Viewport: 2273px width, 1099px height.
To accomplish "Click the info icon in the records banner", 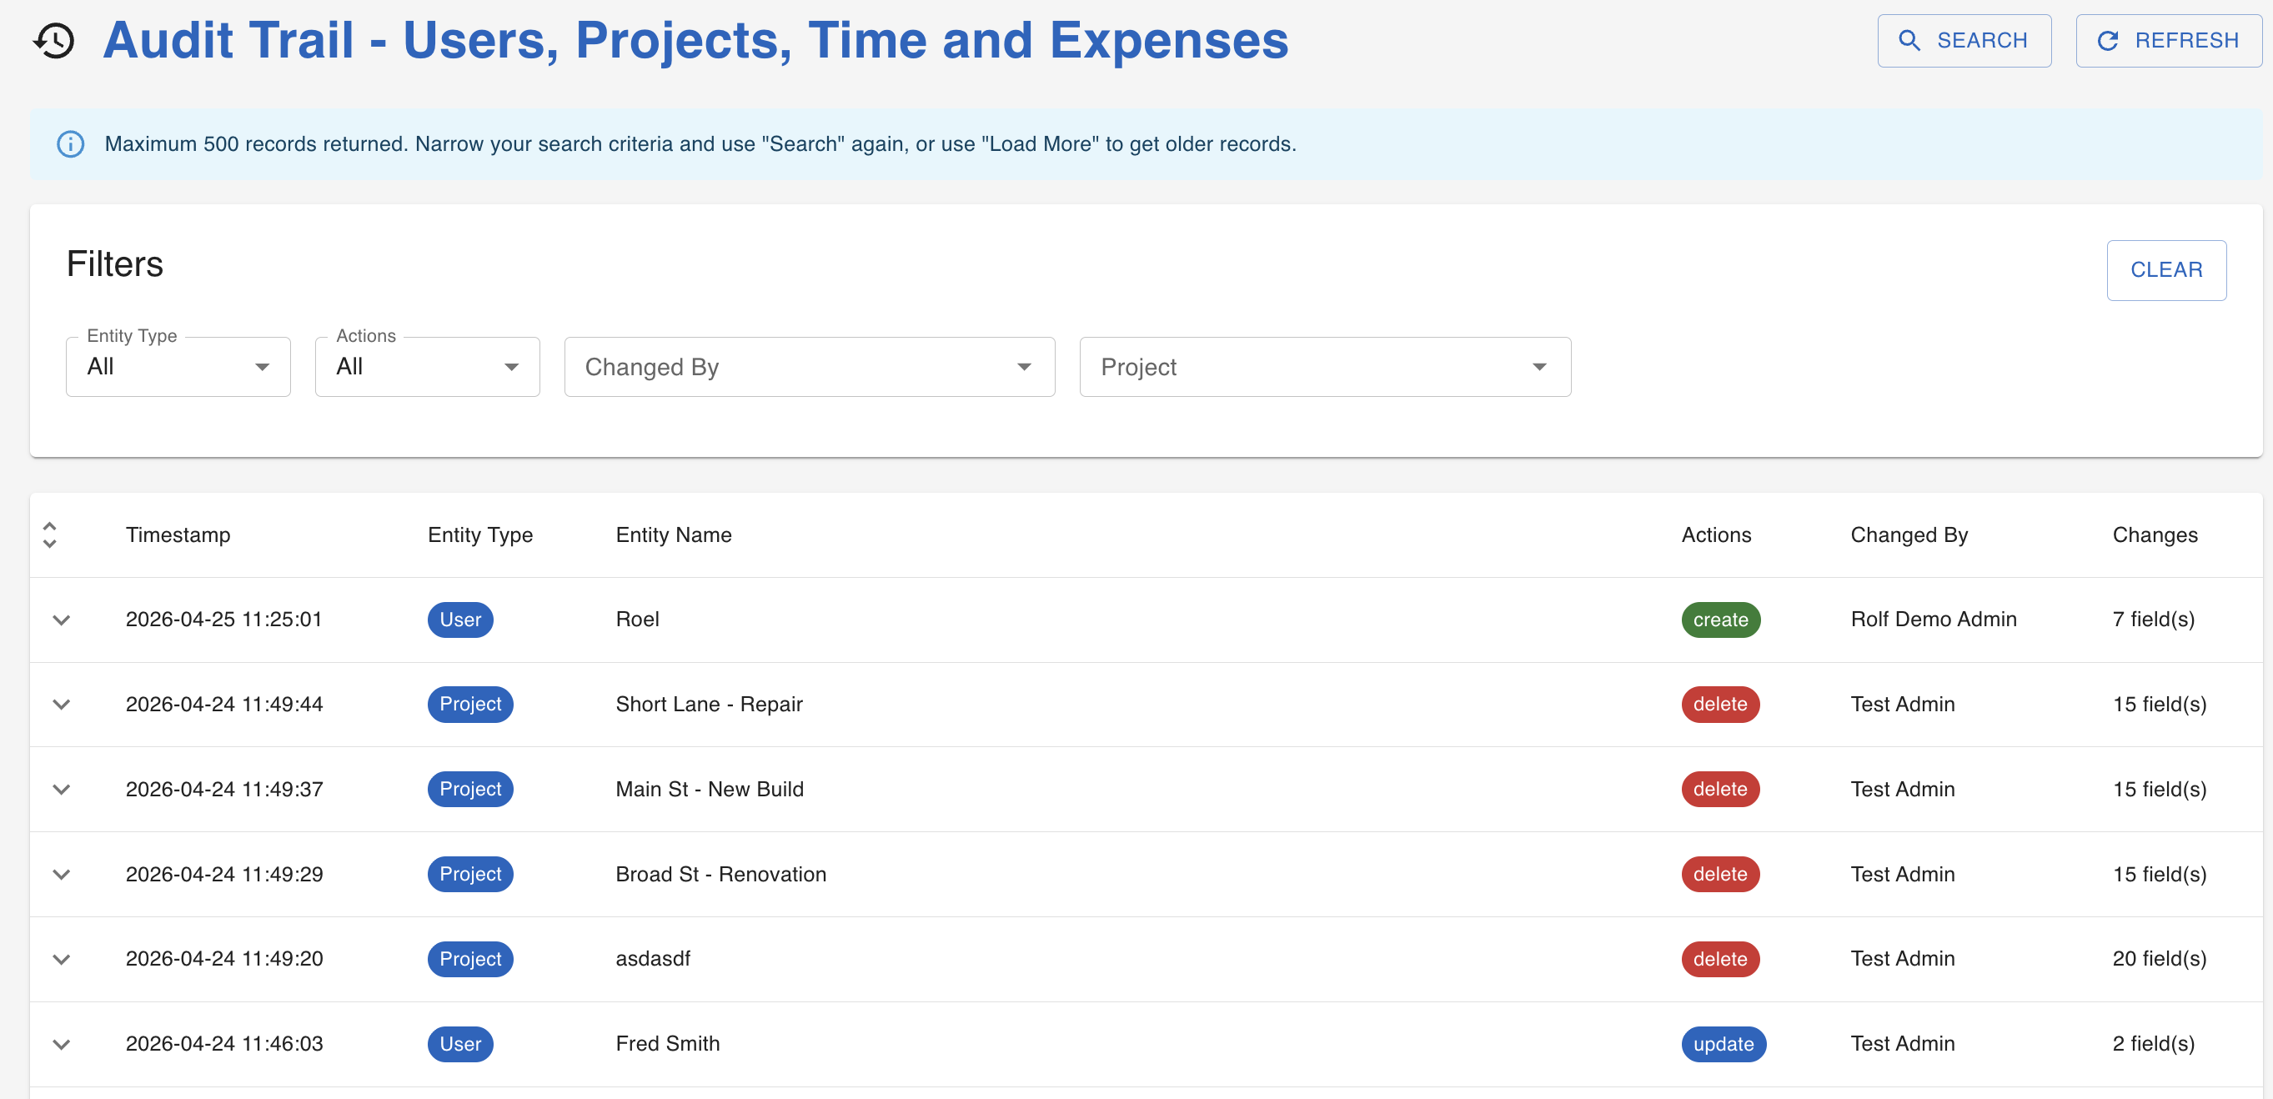I will click(x=71, y=144).
